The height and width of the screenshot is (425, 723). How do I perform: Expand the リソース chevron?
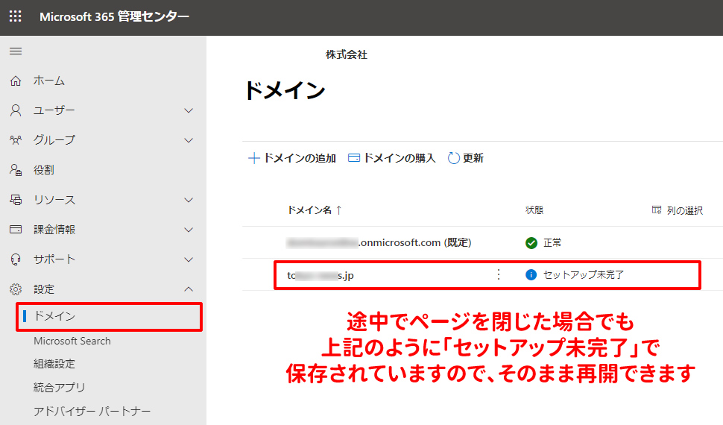[189, 201]
